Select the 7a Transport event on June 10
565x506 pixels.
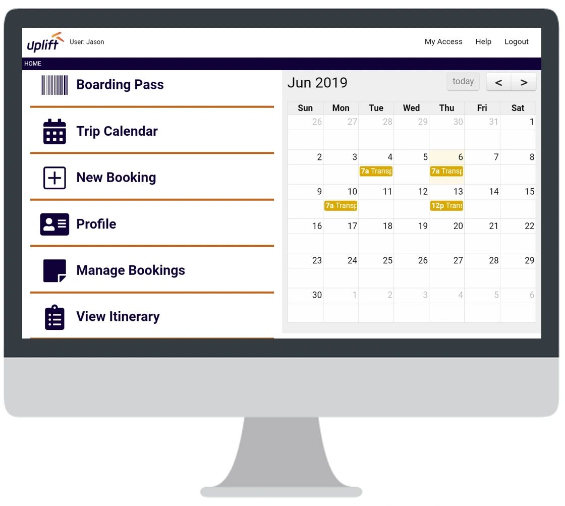point(341,206)
